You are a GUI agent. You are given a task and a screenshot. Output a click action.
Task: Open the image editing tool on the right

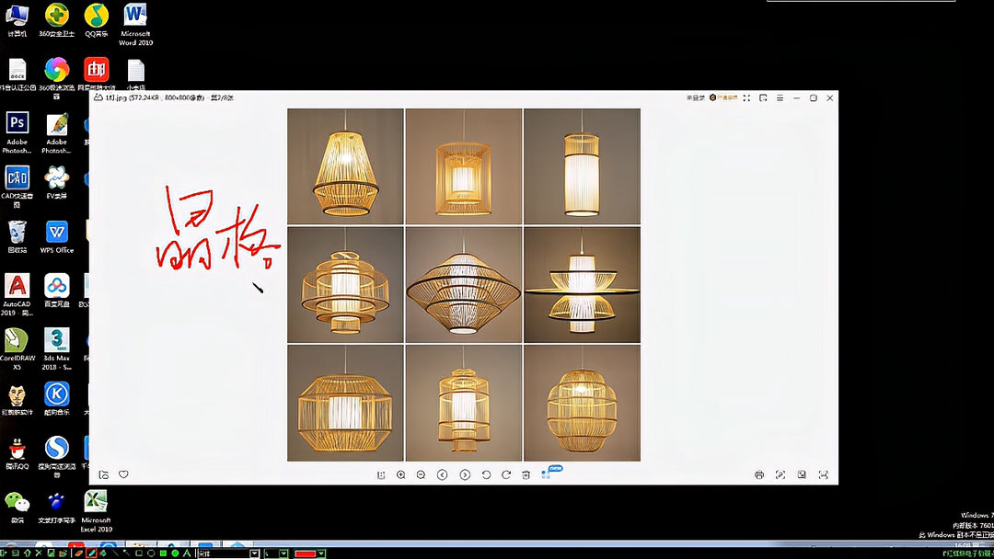(780, 474)
